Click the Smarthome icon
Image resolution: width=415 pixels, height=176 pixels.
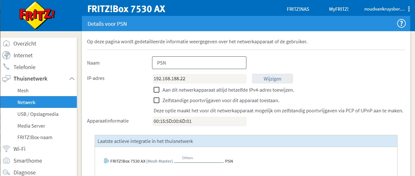coord(6,161)
